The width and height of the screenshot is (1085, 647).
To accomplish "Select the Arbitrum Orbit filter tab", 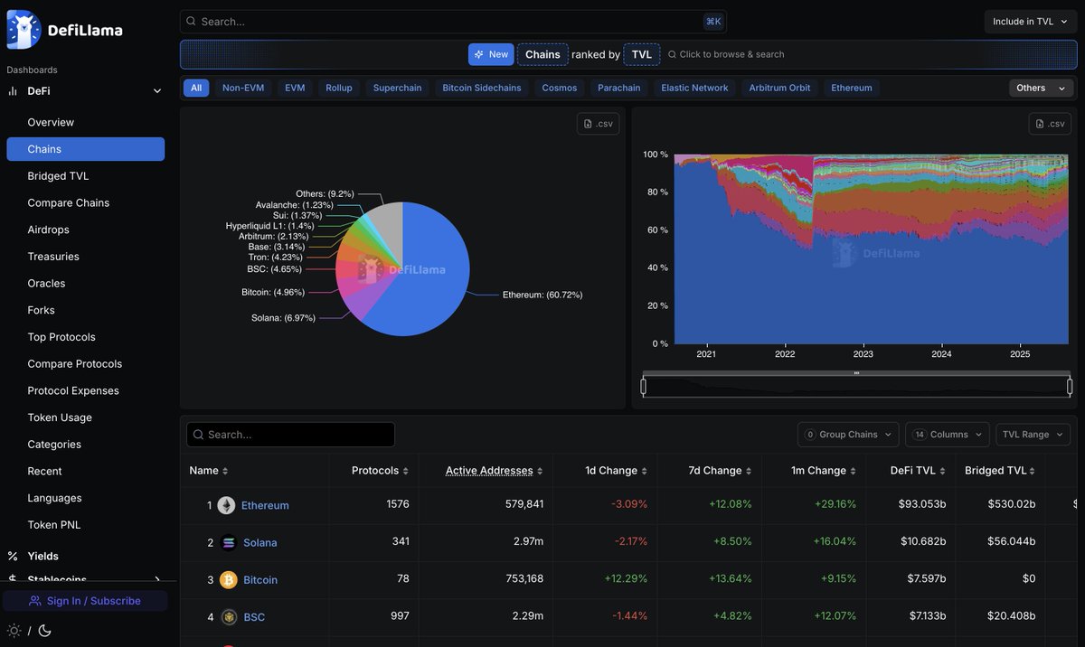I will [x=780, y=88].
